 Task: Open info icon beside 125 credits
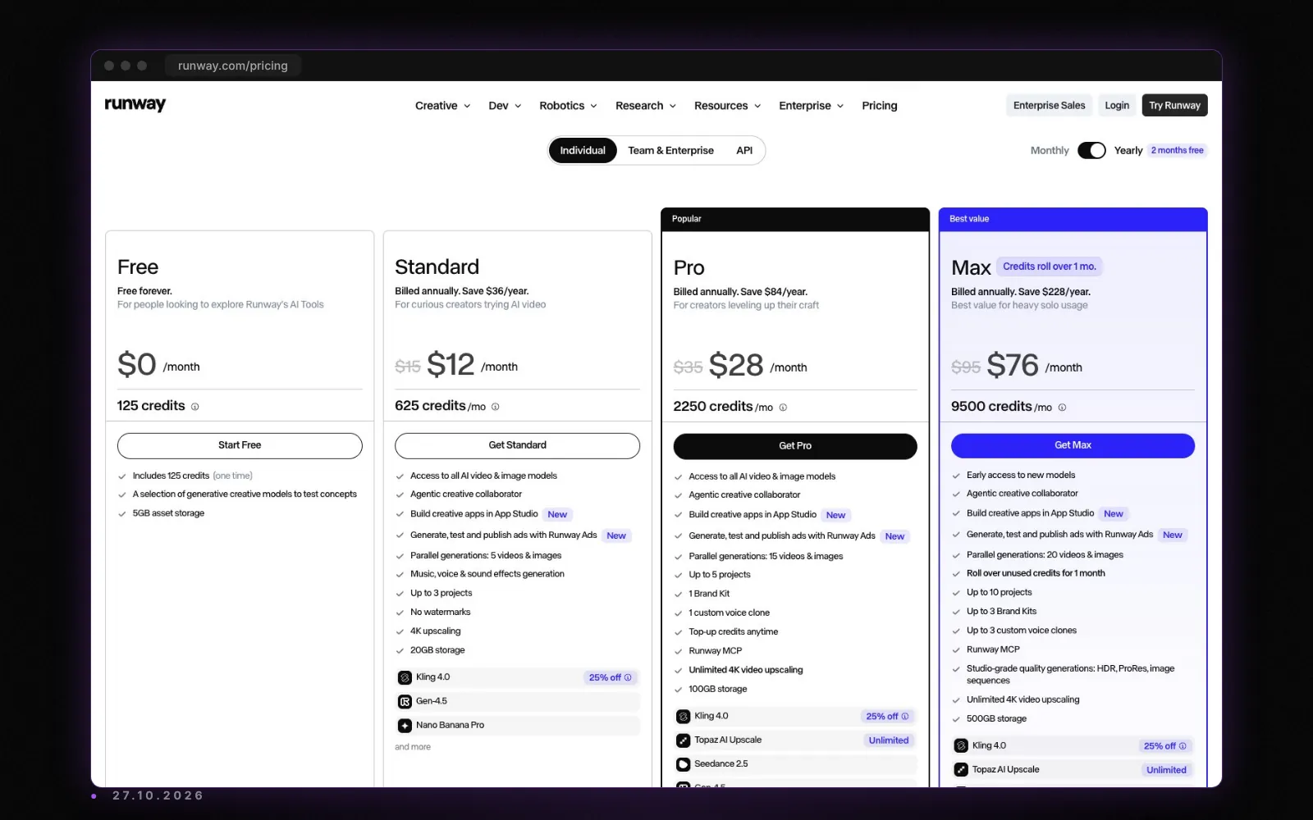(195, 407)
